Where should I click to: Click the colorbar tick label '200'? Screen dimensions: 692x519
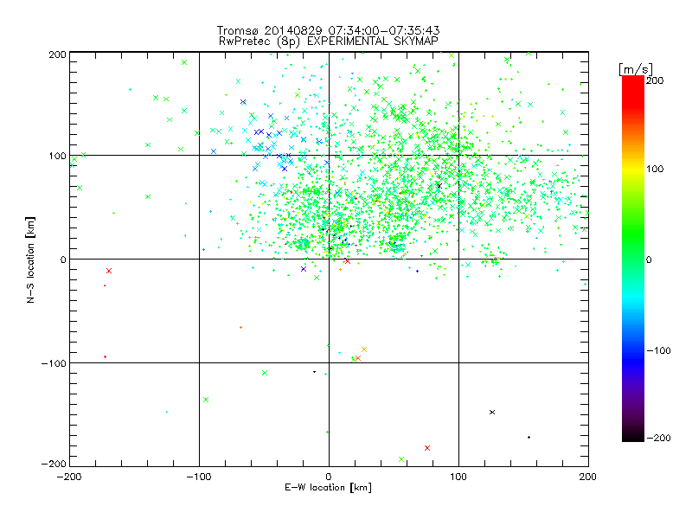pyautogui.click(x=655, y=80)
